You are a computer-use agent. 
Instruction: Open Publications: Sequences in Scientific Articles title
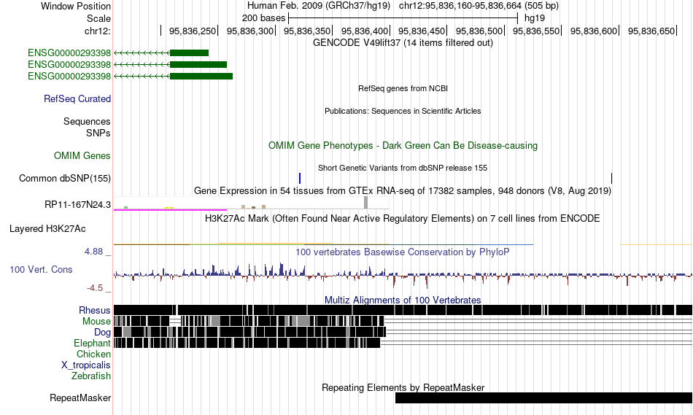(x=403, y=111)
